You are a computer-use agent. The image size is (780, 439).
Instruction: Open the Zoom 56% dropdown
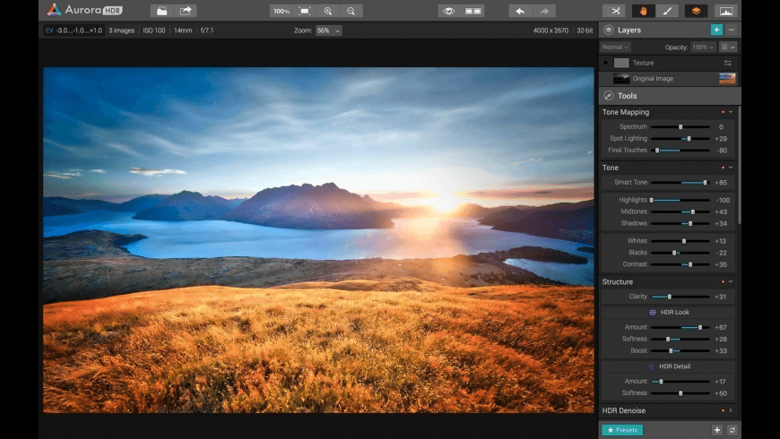328,30
